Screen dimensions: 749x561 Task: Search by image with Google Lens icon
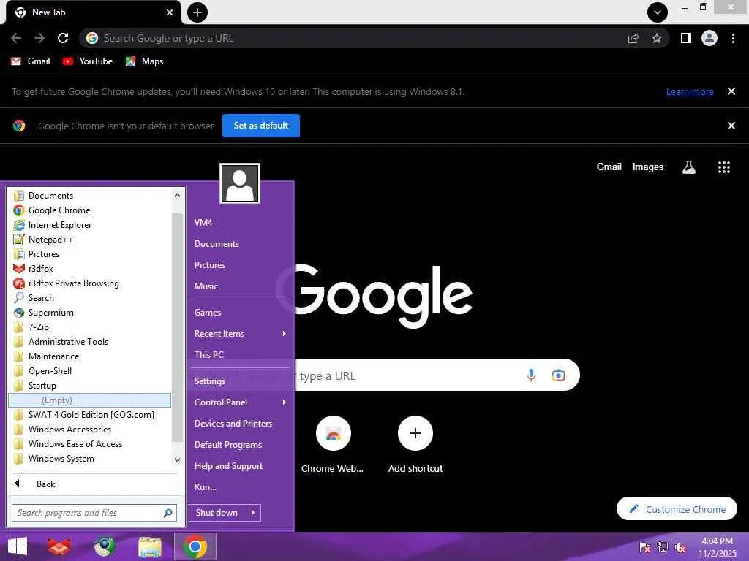(x=558, y=375)
